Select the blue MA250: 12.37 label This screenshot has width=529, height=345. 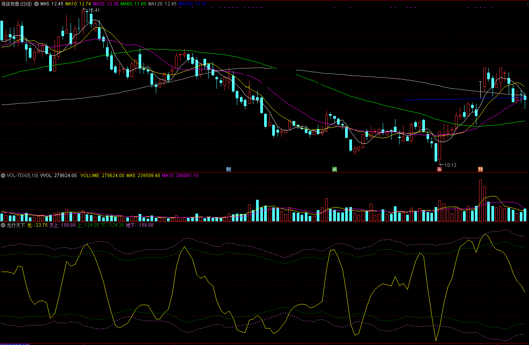coord(192,4)
